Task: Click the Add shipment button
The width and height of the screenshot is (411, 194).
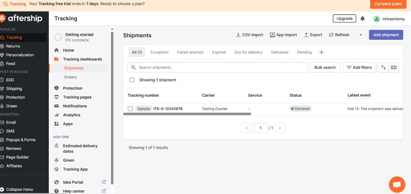Action: click(386, 35)
